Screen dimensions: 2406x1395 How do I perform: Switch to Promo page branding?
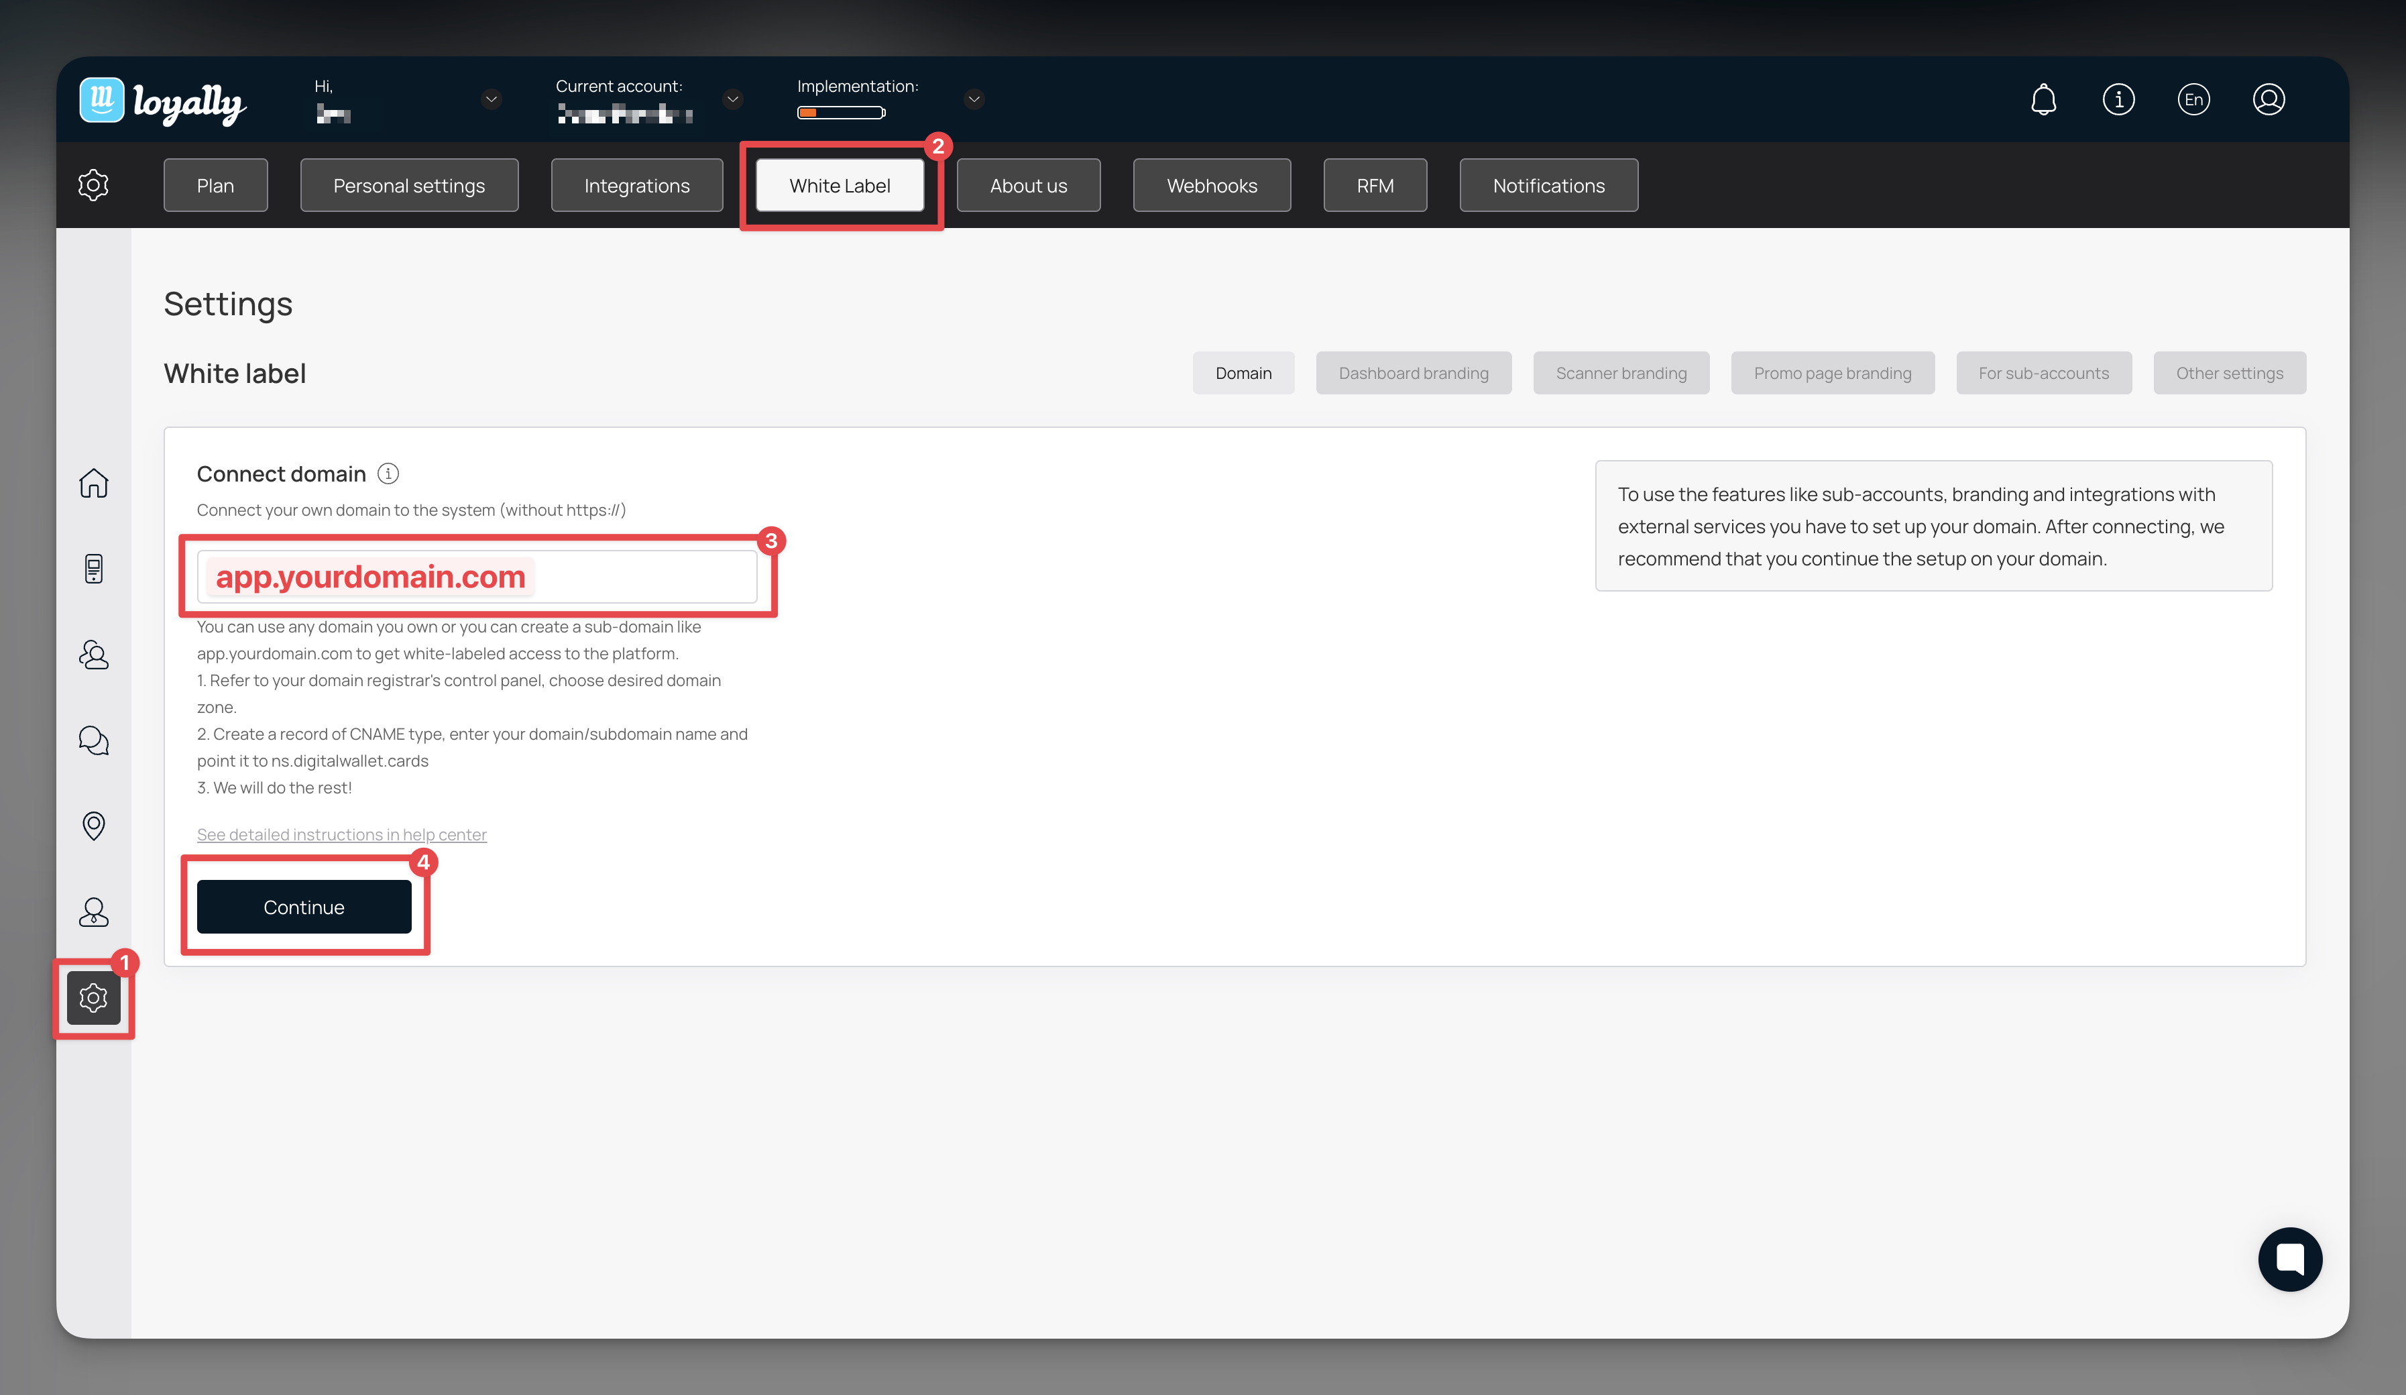[1832, 374]
